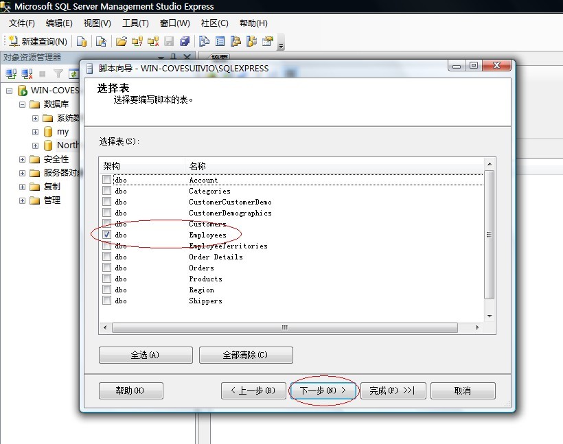Screen dimensions: 563x444
Task: Collapse the WIN-COVES server node
Action: [x=10, y=91]
